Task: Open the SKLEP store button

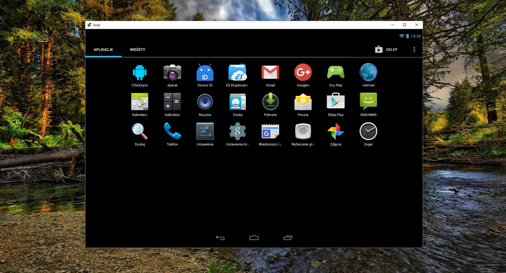Action: [386, 49]
